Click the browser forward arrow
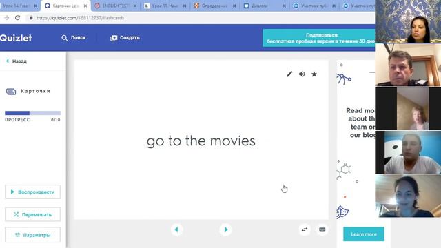Viewport: 441px width, 248px height. tap(6, 18)
